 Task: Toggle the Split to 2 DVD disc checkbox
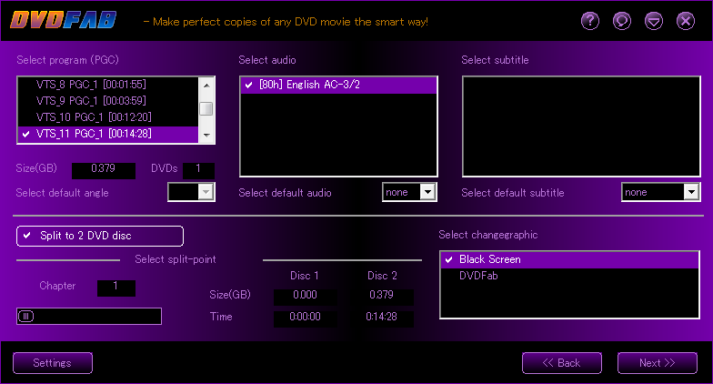[x=100, y=236]
